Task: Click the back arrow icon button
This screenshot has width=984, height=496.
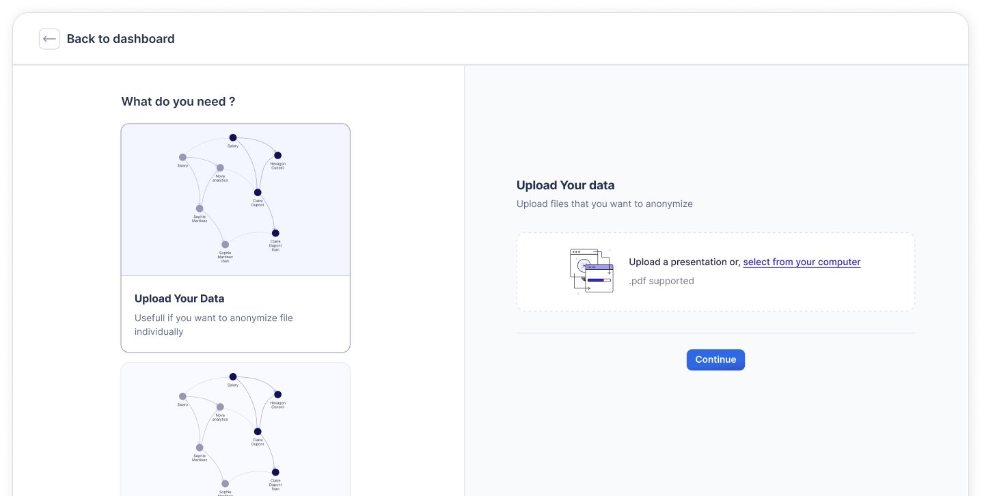Action: pyautogui.click(x=49, y=39)
